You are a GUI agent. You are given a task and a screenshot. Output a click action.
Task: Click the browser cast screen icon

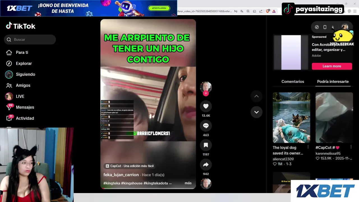pos(254,11)
